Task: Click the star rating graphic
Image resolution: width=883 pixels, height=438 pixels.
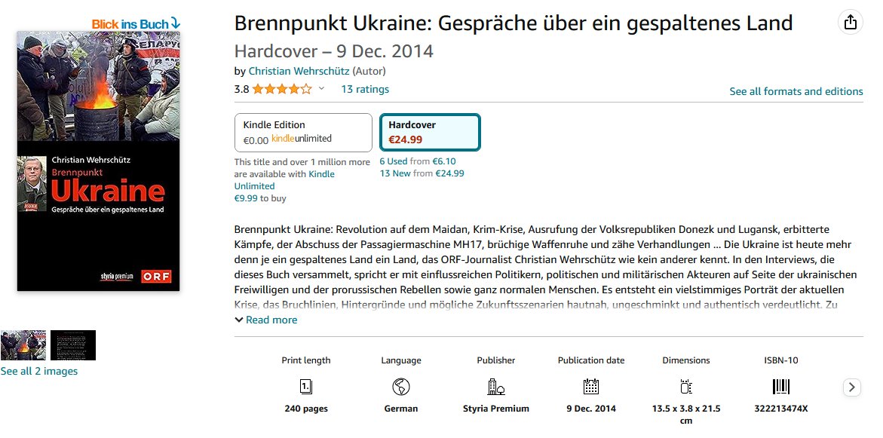Action: (x=281, y=89)
